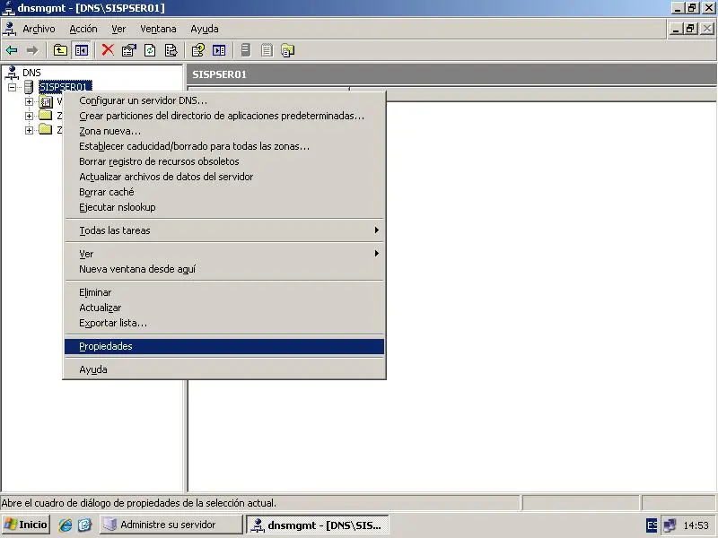718x538 pixels.
Task: Choose Borrar registro de recursos obsoletos
Action: (x=224, y=161)
